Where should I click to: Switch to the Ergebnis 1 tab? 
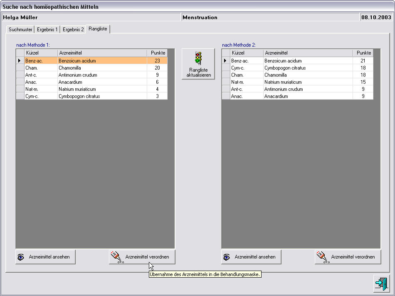coord(47,30)
